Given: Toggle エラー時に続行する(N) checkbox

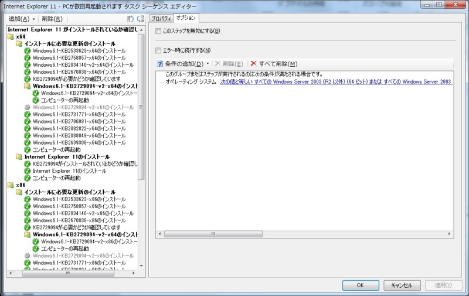Looking at the screenshot, I should pos(158,50).
